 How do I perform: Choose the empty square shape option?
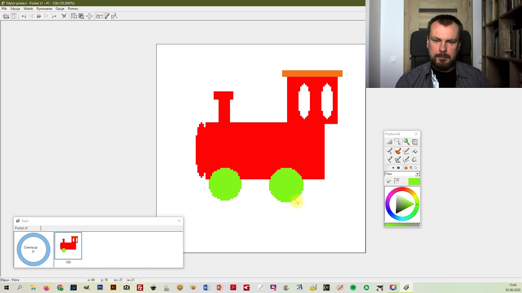tap(388, 168)
